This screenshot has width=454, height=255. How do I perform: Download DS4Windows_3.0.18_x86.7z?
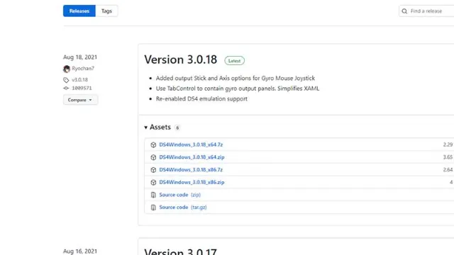191,170
